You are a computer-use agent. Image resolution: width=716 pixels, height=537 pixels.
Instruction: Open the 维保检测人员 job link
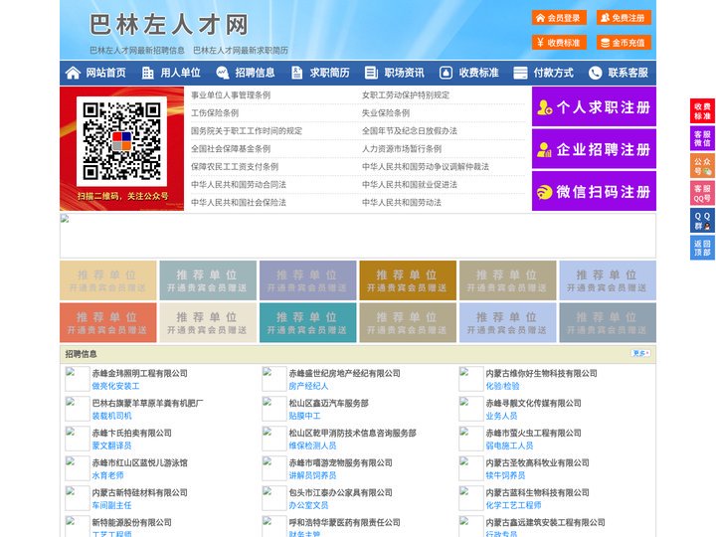pos(313,446)
